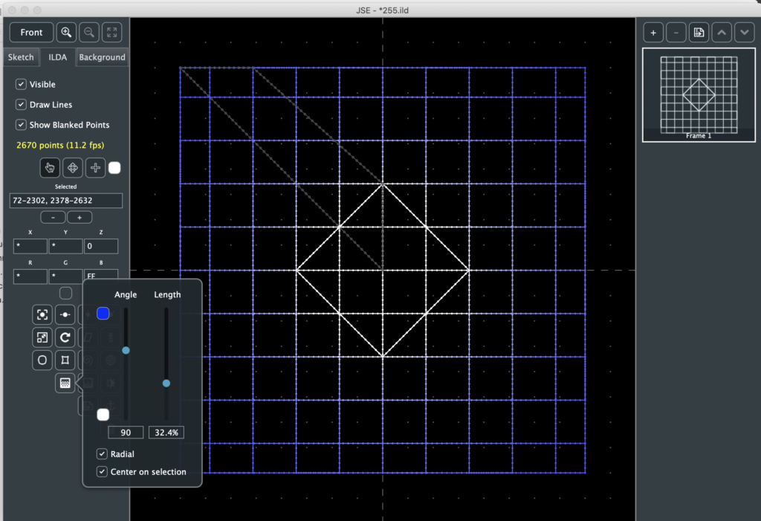761x521 pixels.
Task: Click the duplicate frame icon
Action: coord(699,33)
